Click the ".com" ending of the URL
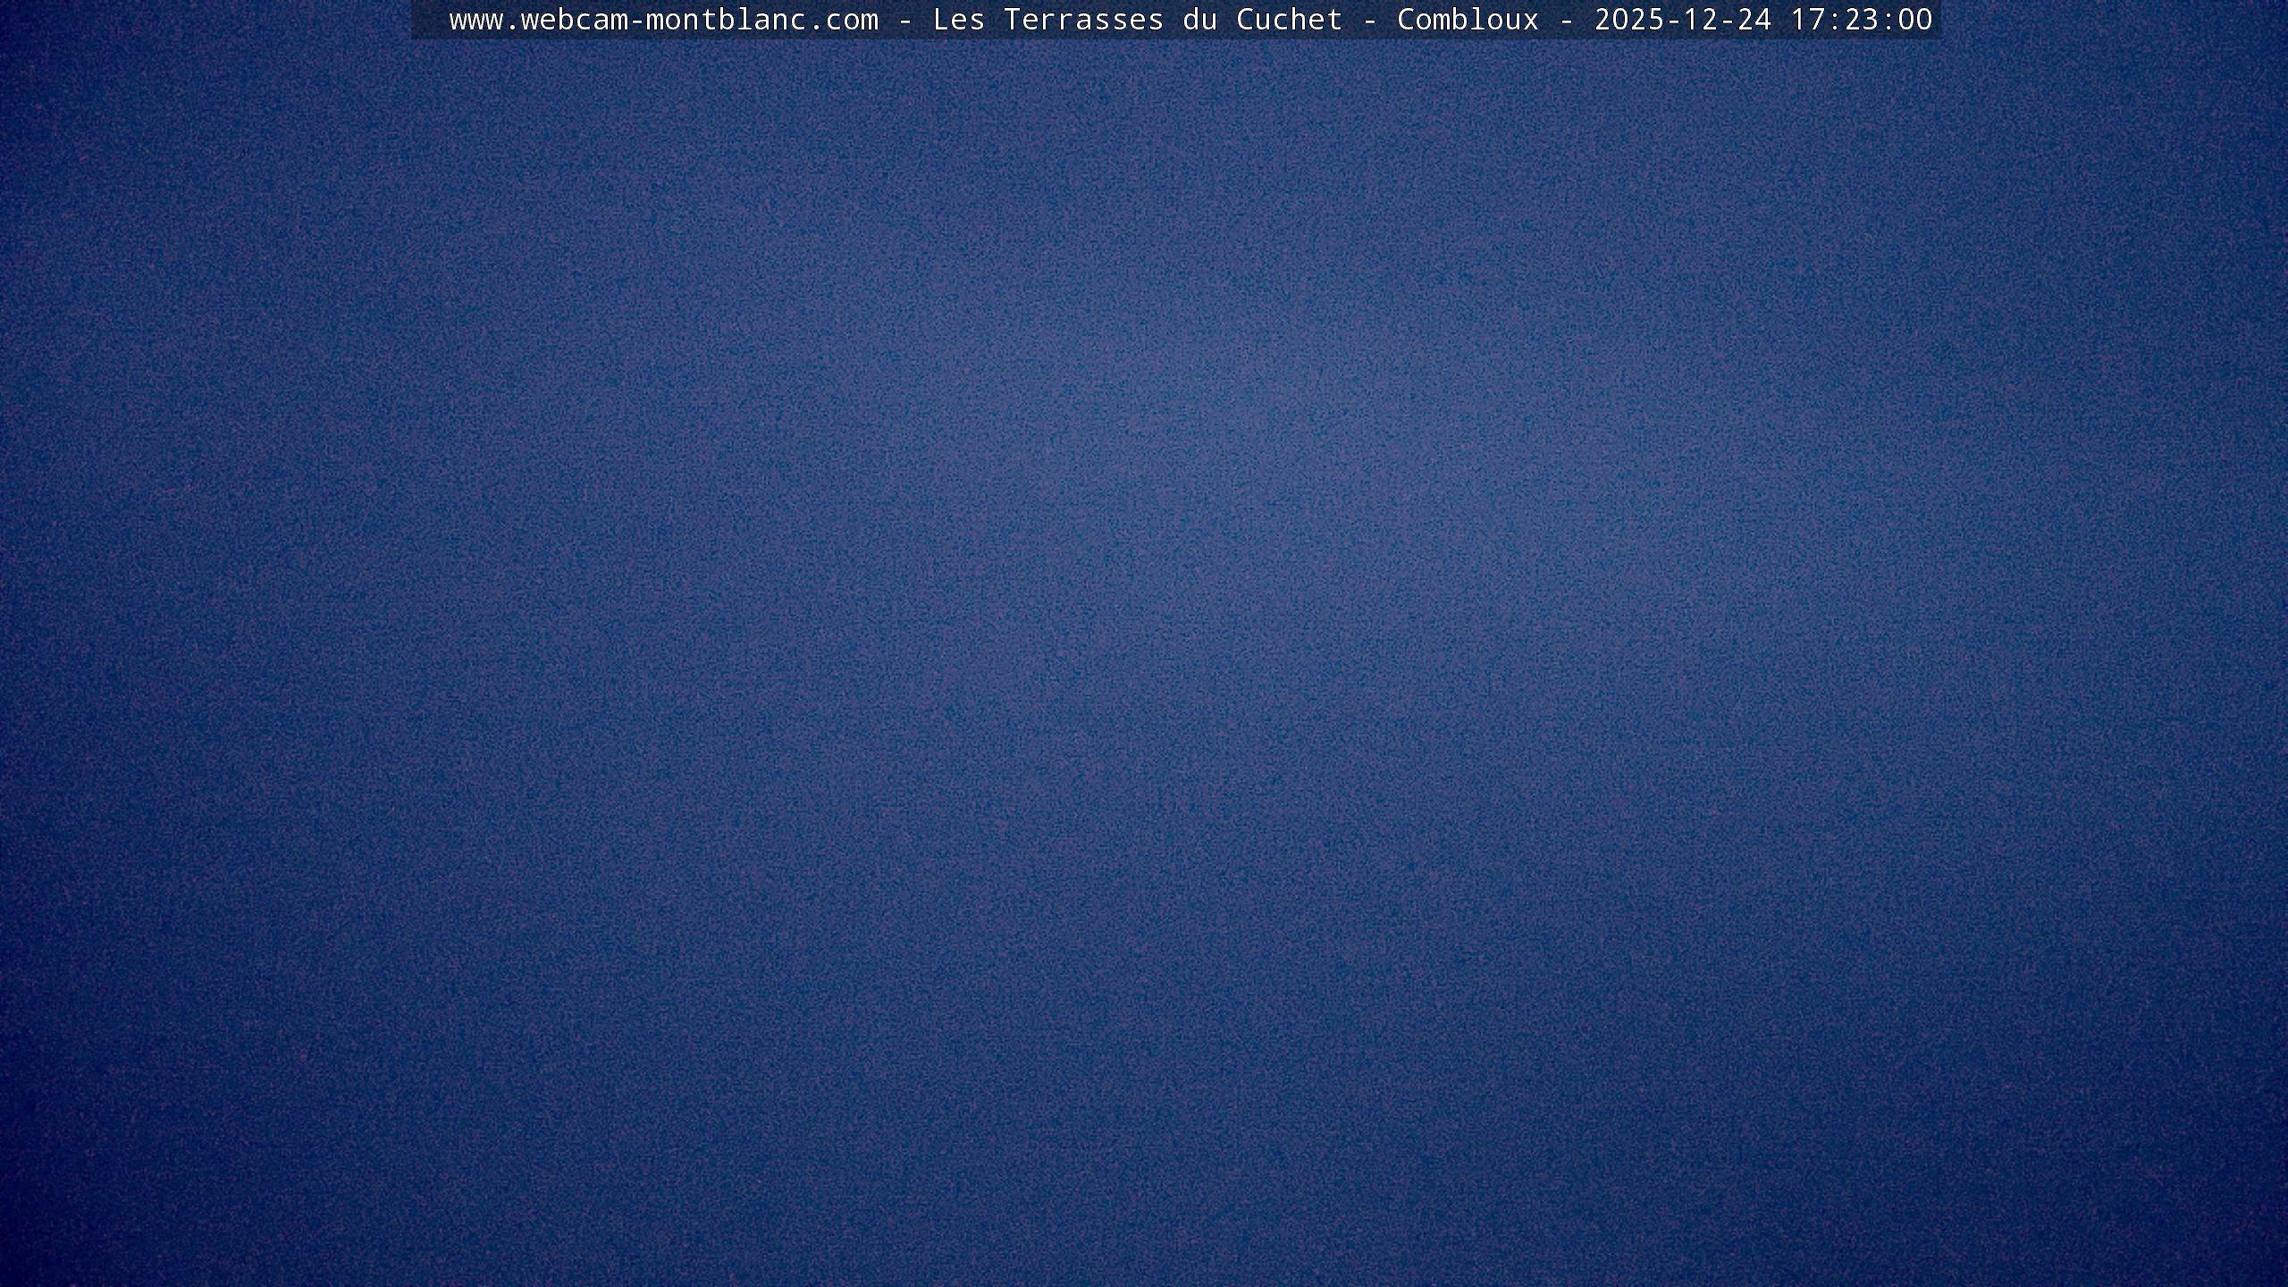 843,20
